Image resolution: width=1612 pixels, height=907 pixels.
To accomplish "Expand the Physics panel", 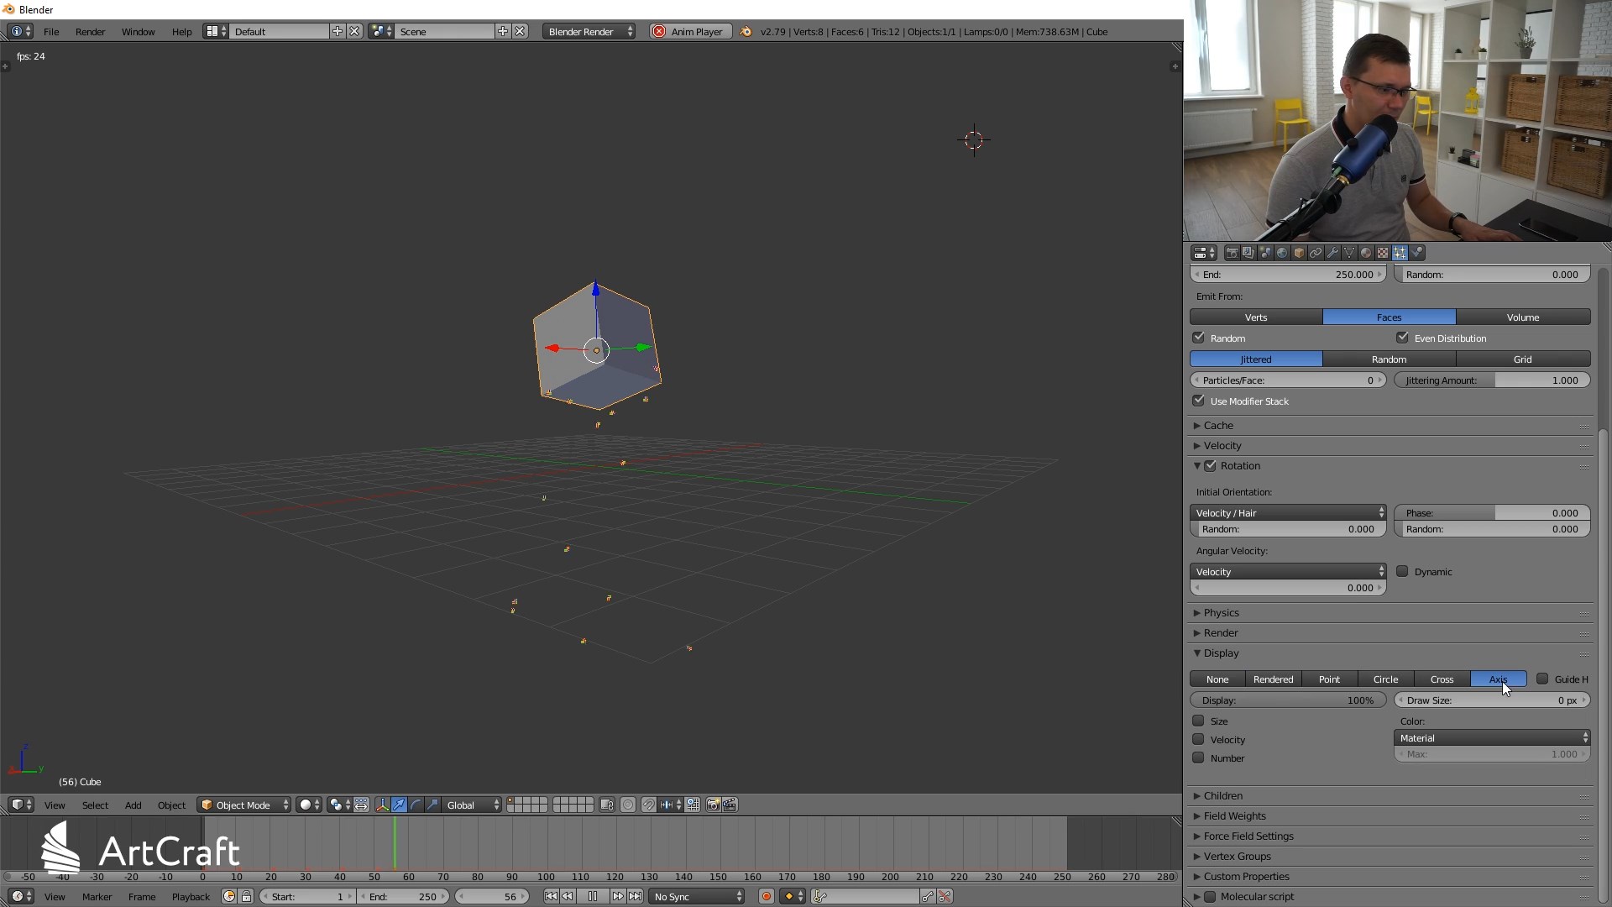I will tap(1222, 613).
